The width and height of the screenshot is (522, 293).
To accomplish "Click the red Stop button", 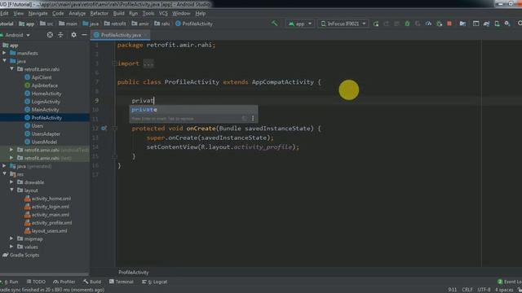I will pos(449,24).
